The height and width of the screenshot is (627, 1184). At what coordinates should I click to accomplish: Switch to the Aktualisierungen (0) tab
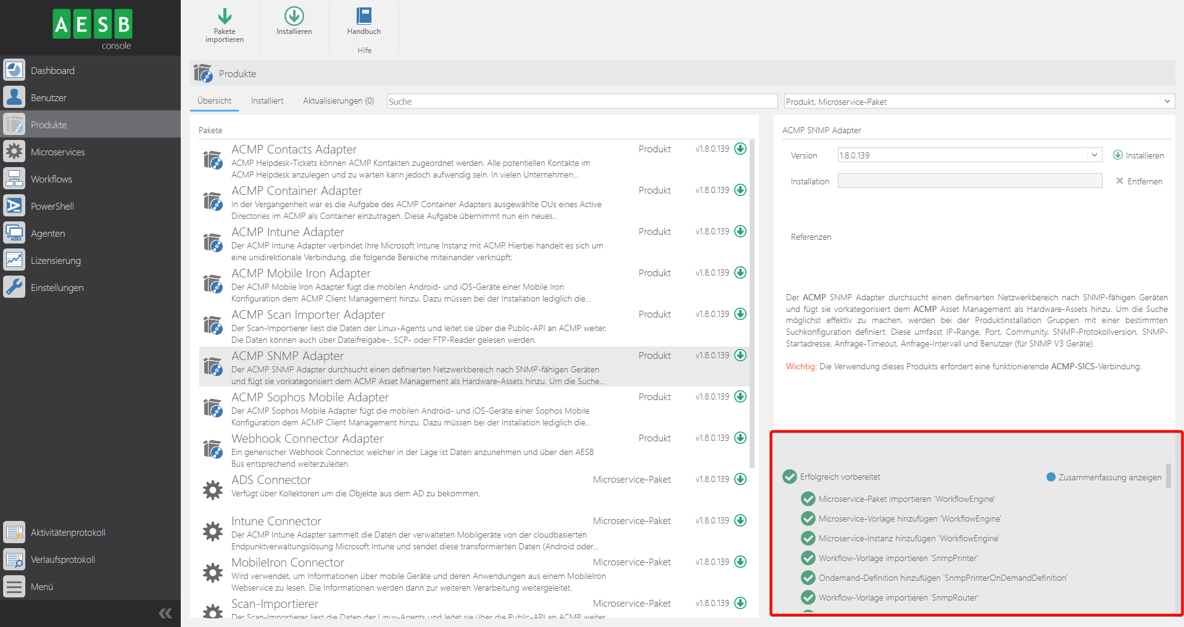[338, 100]
